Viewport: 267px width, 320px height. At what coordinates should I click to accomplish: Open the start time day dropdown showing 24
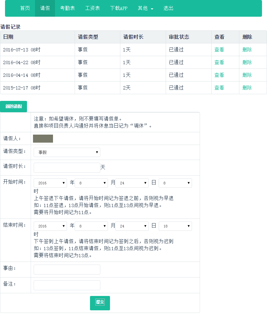click(x=132, y=183)
